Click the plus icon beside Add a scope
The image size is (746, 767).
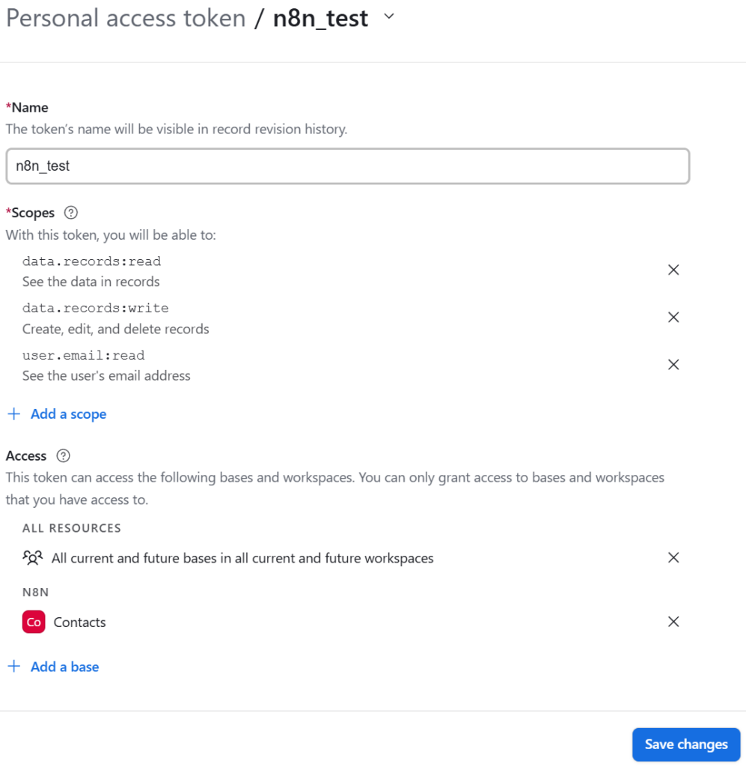tap(13, 413)
